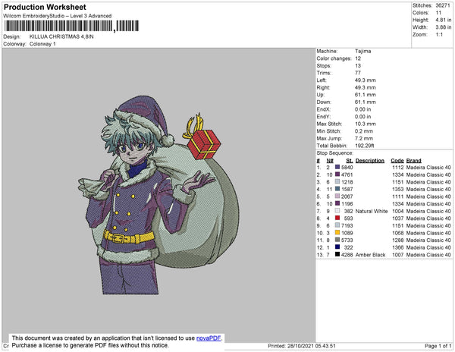Screen dimensions: 455x352
Task: Click the Amber Black color swatch
Action: 337,254
